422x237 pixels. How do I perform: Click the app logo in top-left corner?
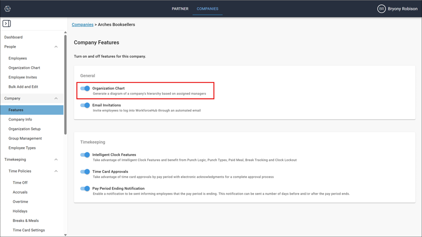coord(7,9)
